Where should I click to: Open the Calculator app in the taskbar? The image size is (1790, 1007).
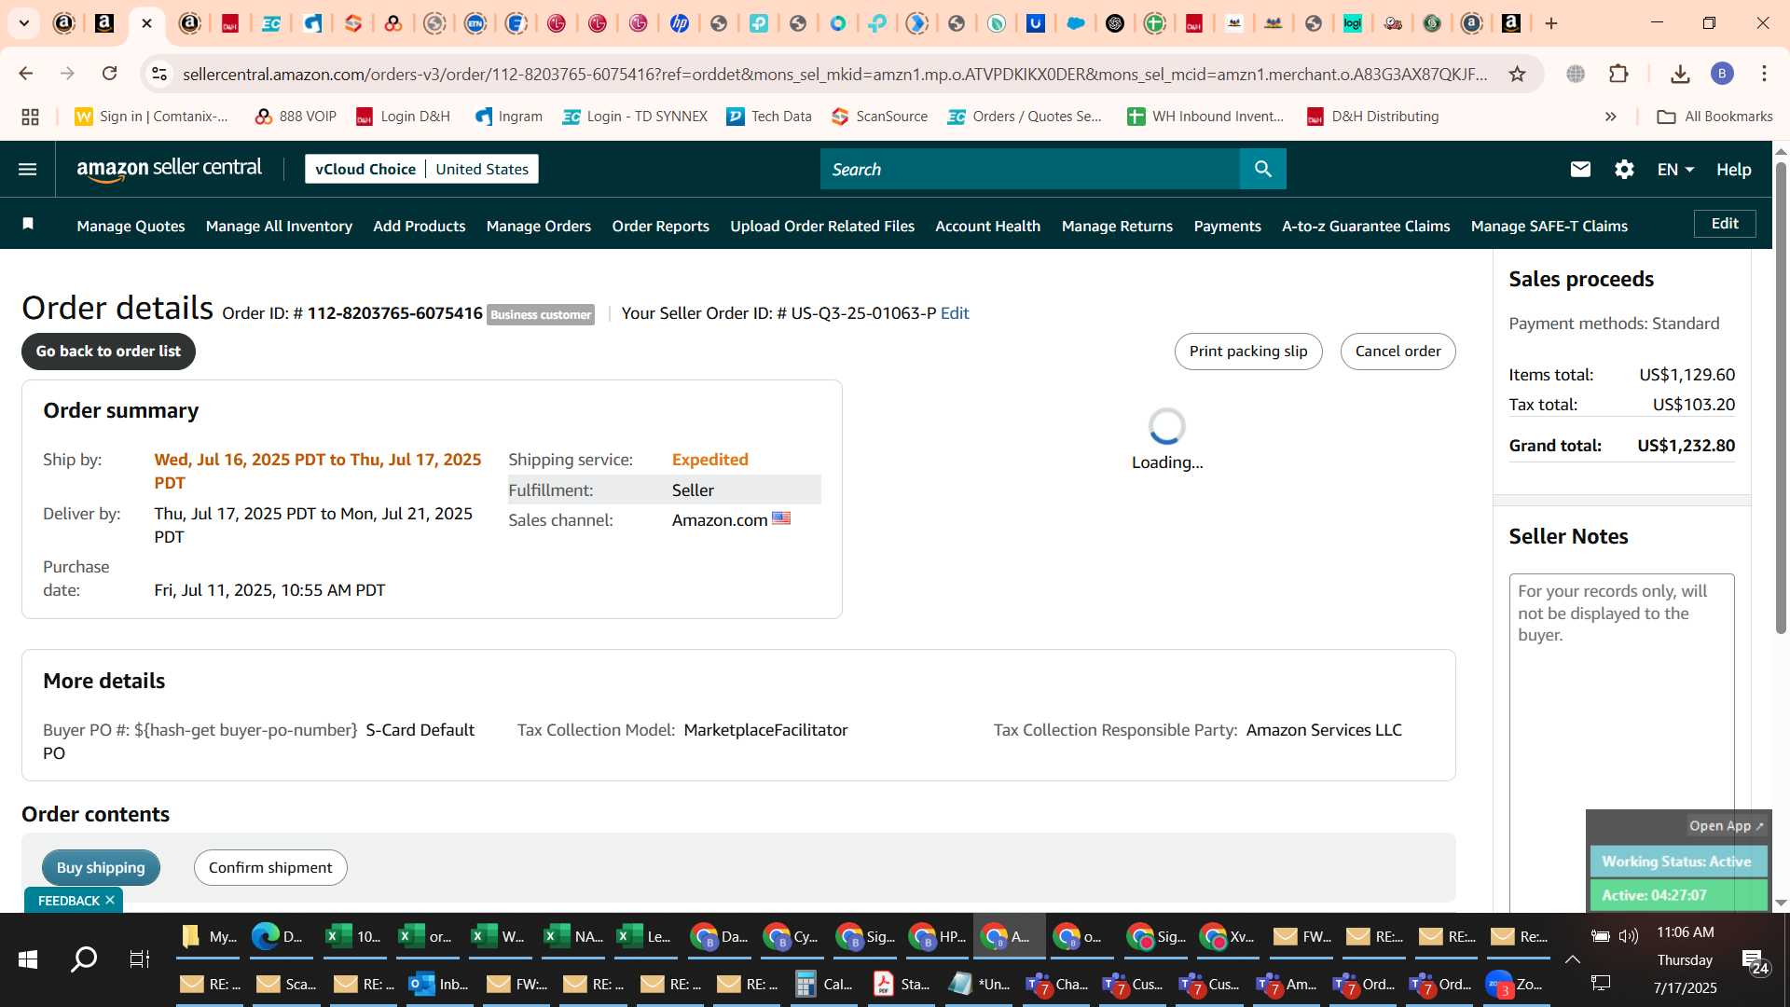pos(824,984)
